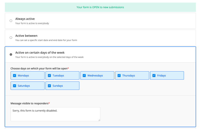Click 'active to everybody on the selected days' description

49,57
